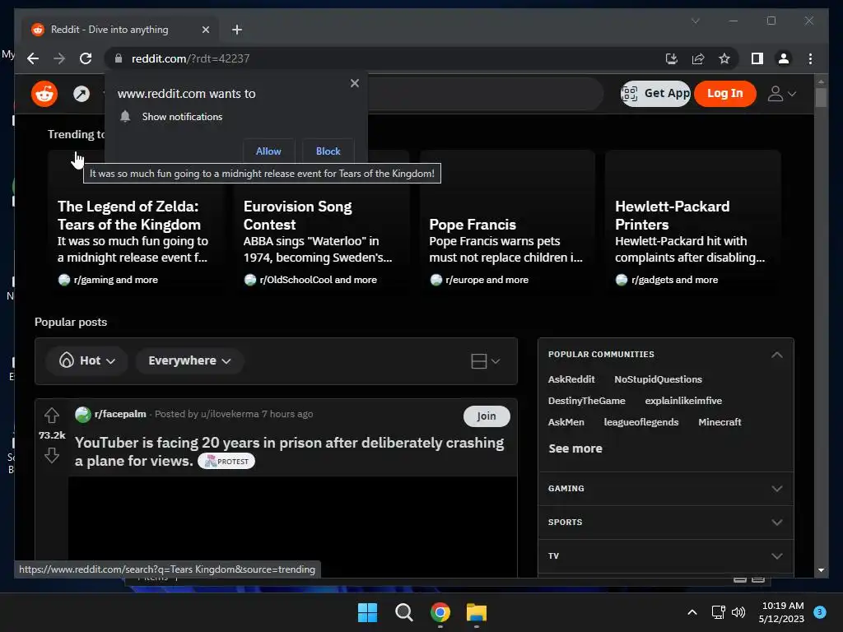The image size is (843, 632).
Task: Open File Explorer from the taskbar
Action: [x=477, y=612]
